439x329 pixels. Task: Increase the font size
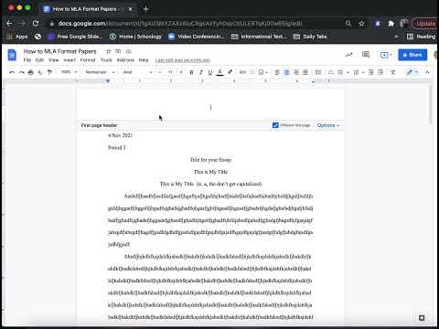181,72
